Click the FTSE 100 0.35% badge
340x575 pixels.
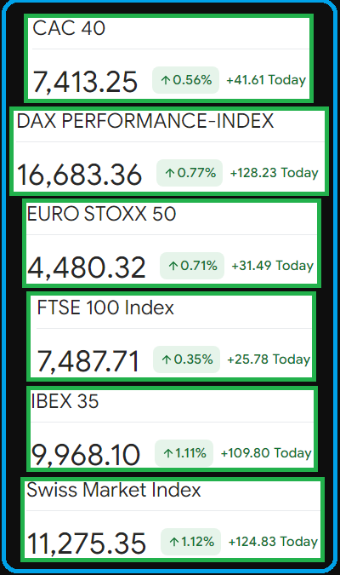[x=187, y=359]
